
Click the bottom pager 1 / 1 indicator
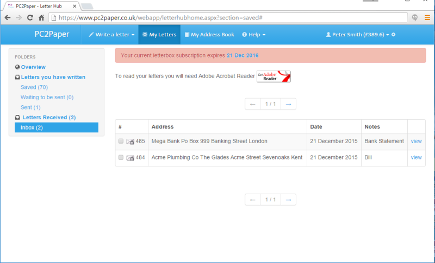tap(270, 200)
